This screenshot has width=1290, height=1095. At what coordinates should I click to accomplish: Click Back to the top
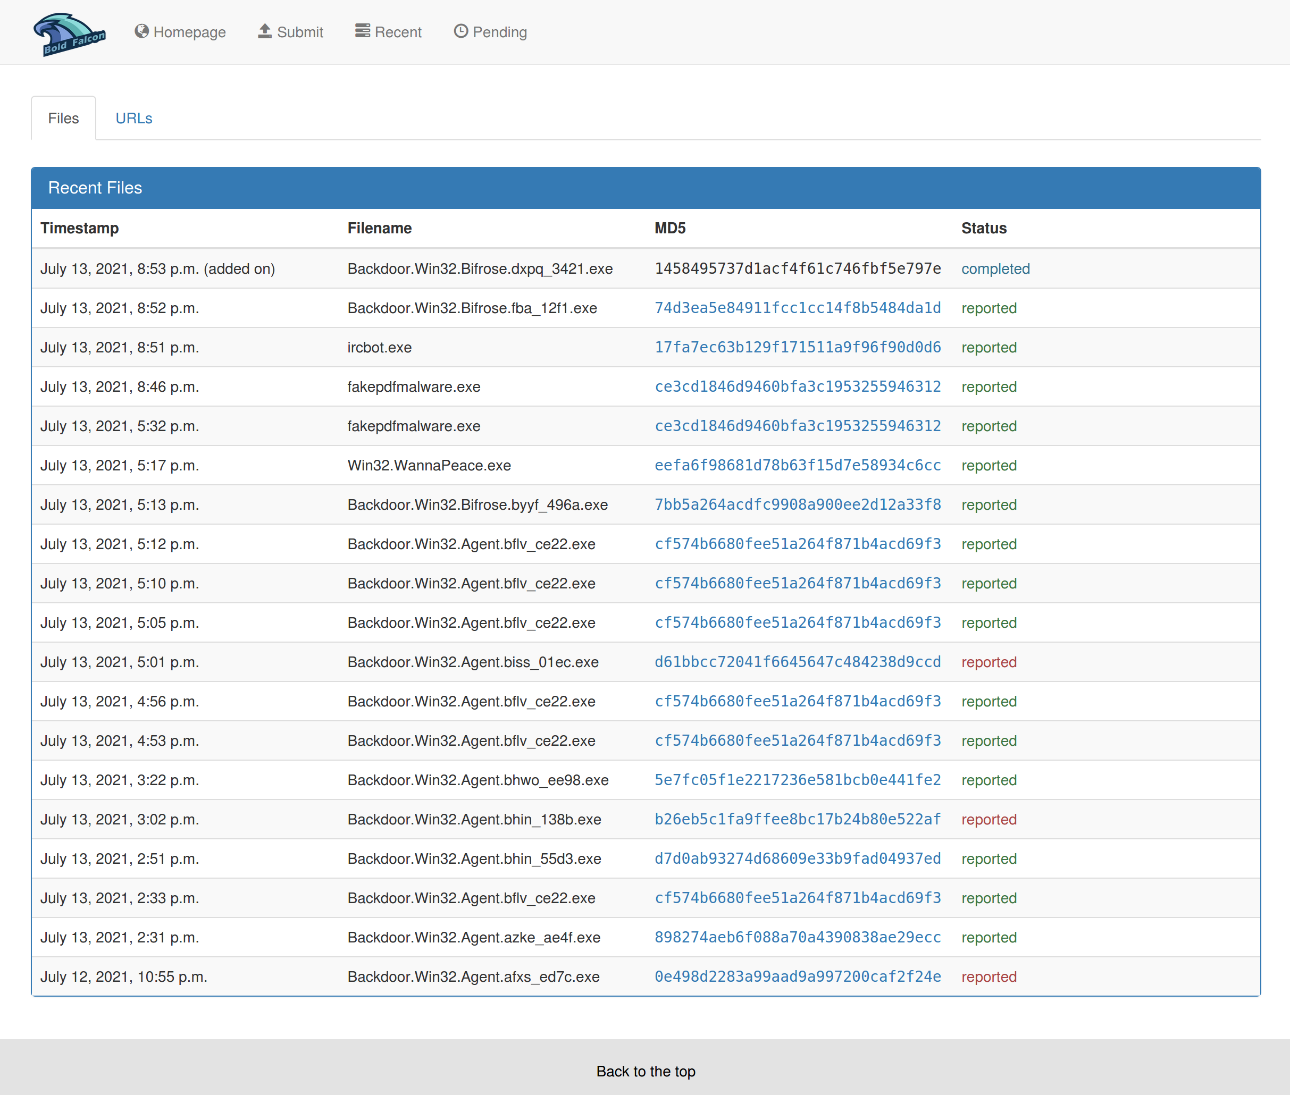click(646, 1071)
